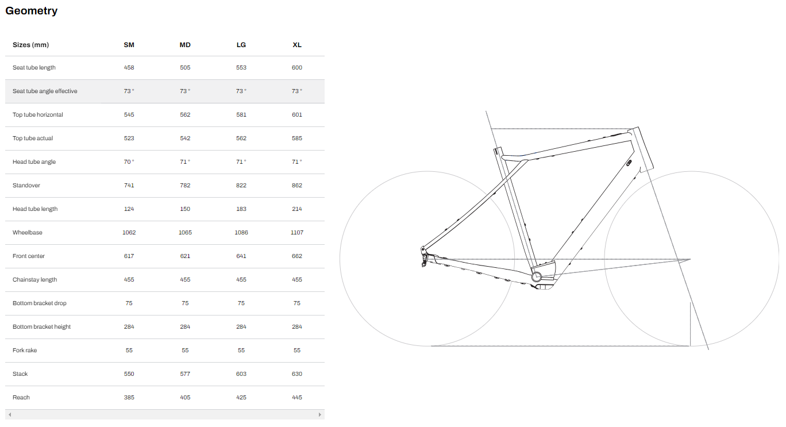The width and height of the screenshot is (786, 427).
Task: Select the XL column header
Action: (296, 44)
